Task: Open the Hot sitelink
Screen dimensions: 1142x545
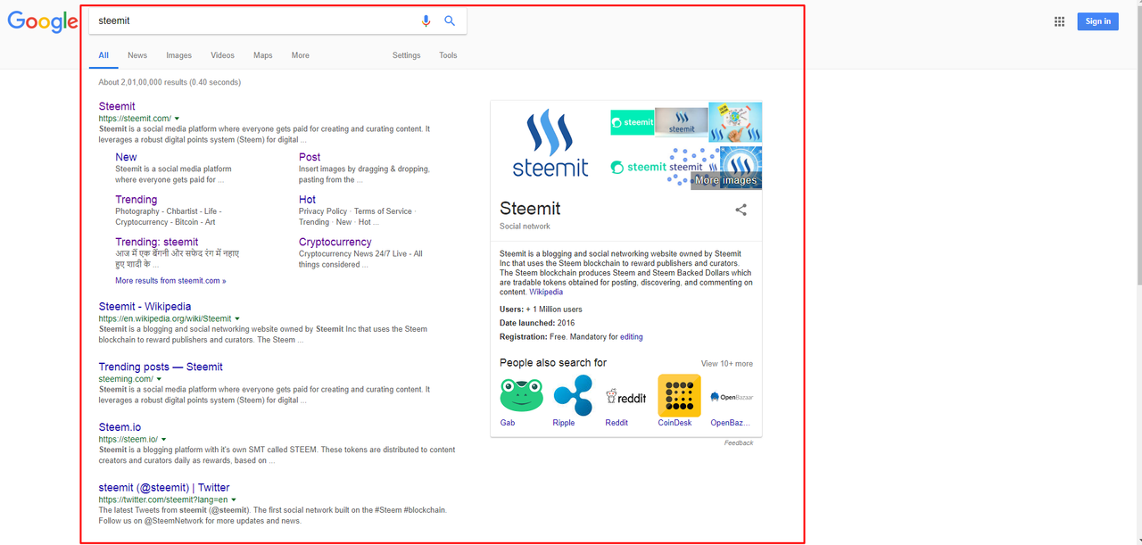Action: coord(307,200)
